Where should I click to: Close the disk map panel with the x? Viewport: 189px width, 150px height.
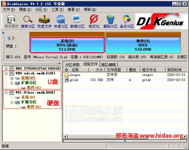(x=3, y=33)
